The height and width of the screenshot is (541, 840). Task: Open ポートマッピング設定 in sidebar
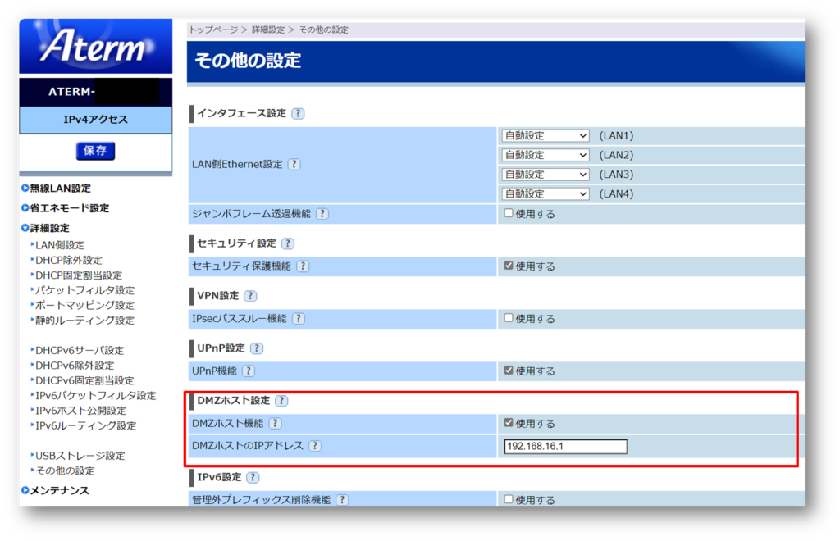click(x=84, y=305)
